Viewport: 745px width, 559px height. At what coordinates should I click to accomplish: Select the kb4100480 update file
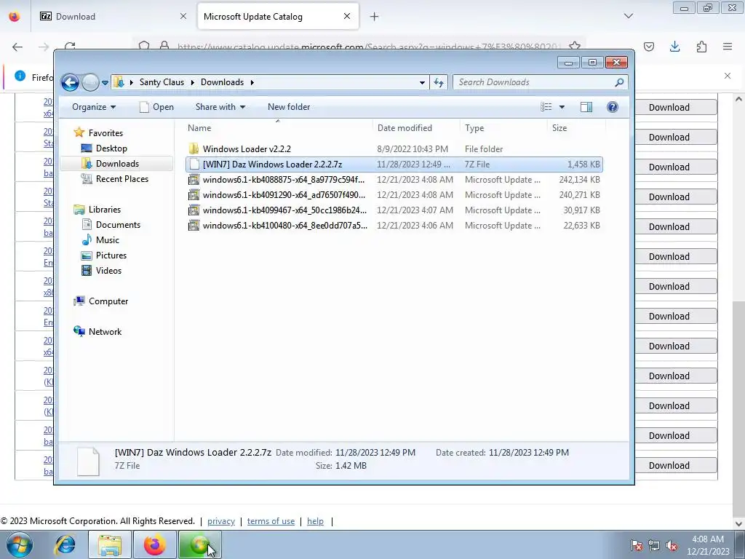394,226
